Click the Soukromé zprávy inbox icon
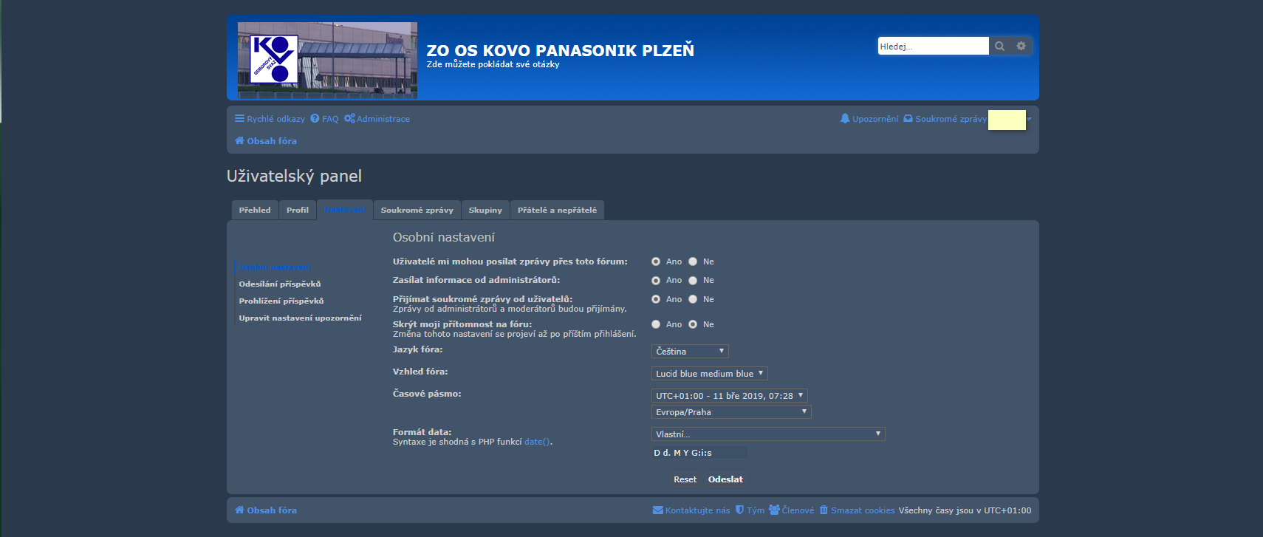Image resolution: width=1263 pixels, height=537 pixels. [908, 118]
